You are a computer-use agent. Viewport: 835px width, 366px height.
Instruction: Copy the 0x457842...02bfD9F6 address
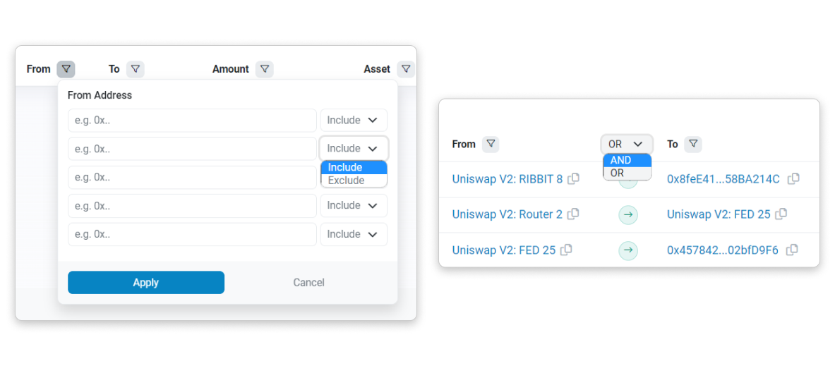click(792, 250)
